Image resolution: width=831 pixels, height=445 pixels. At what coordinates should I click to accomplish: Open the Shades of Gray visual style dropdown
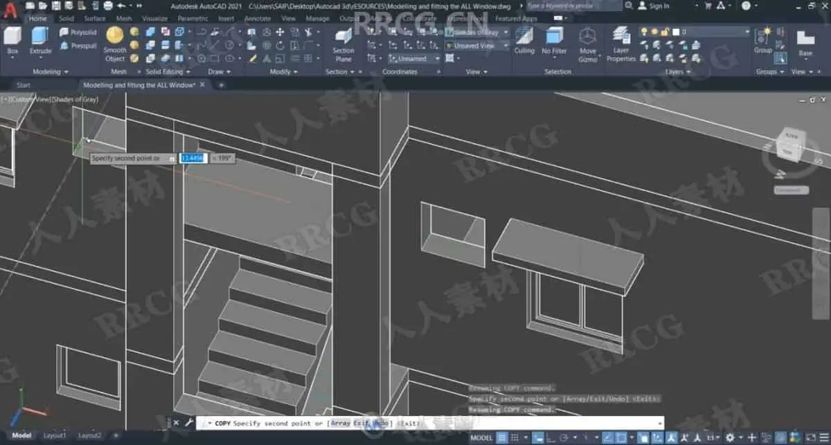click(478, 33)
